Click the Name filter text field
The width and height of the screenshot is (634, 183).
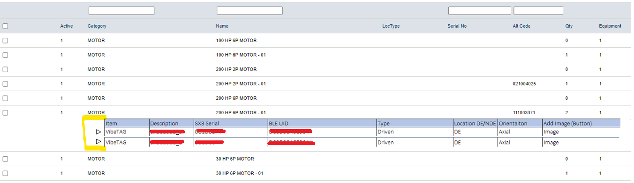(249, 10)
